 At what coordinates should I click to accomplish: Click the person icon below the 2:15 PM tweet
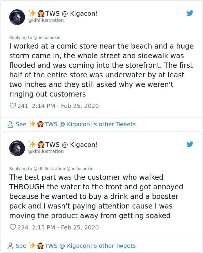[x=10, y=246]
